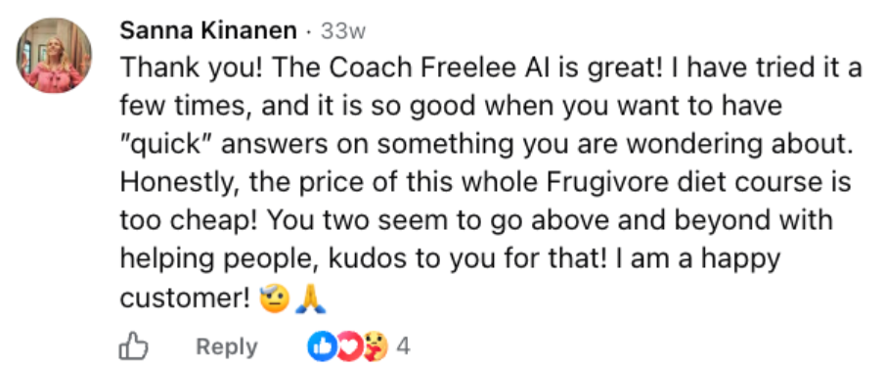Screen dimensions: 885x369
Task: Click the thumbs-up like icon
Action: click(x=134, y=346)
